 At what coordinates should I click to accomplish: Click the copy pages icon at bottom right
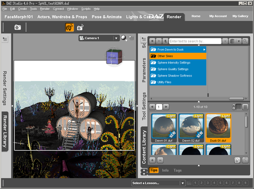(x=237, y=160)
